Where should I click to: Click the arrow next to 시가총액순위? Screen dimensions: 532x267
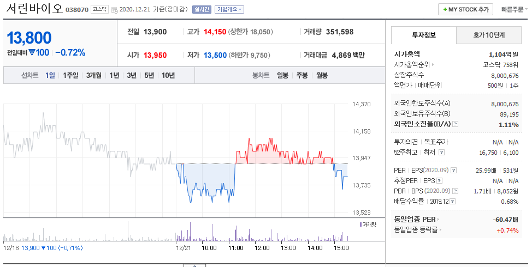433,64
